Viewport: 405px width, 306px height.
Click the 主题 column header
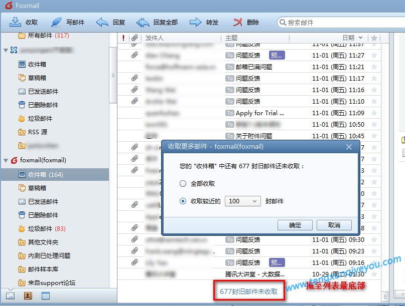tap(231, 38)
